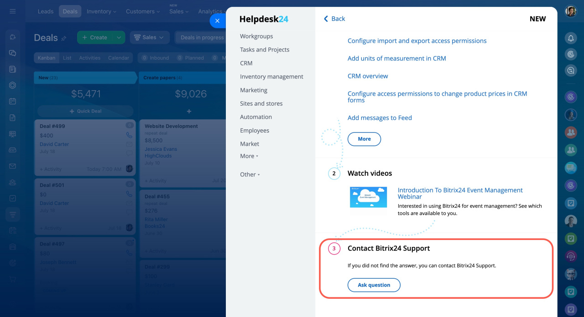Filter deals by the Inbound counter
584x317 pixels.
click(x=156, y=58)
